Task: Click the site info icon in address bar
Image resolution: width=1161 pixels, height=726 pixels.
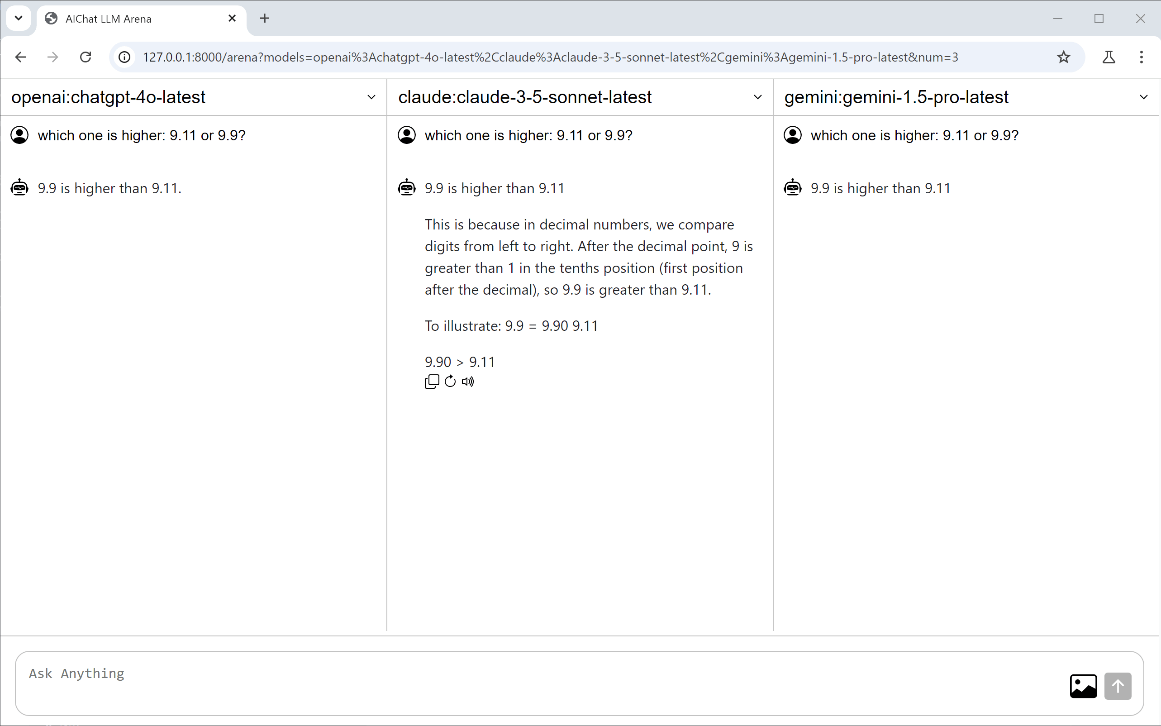Action: (x=124, y=57)
